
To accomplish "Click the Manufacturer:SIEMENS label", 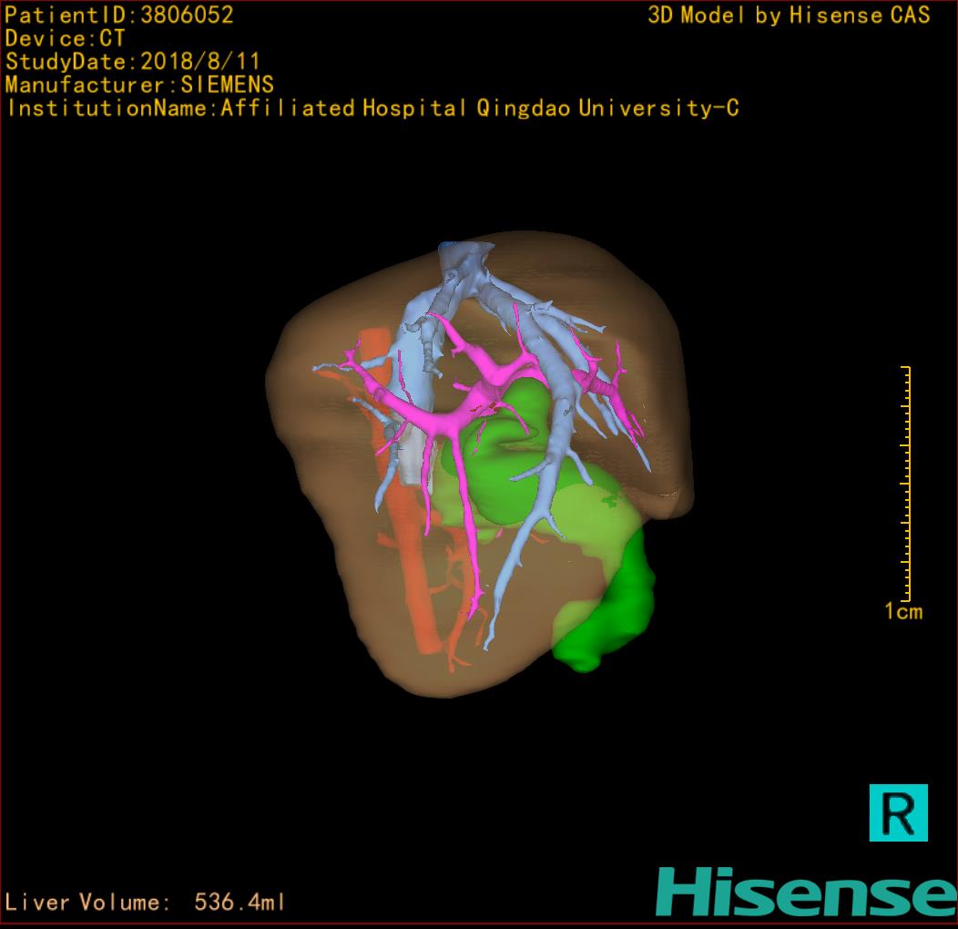I will (x=139, y=86).
